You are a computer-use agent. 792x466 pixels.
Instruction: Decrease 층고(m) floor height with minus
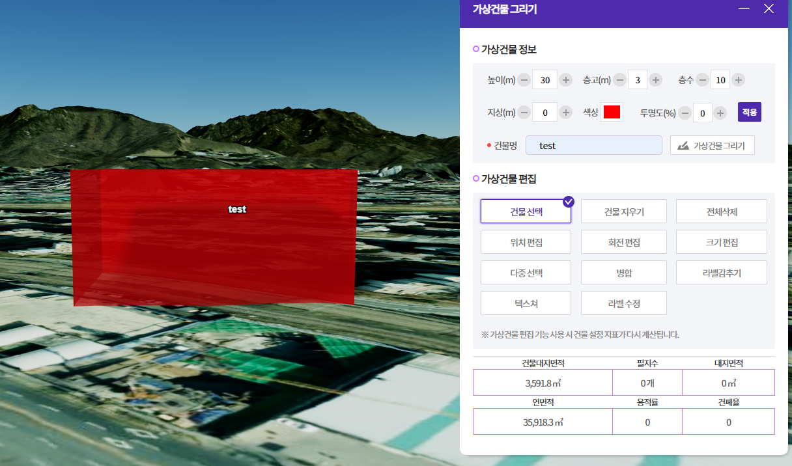pos(619,80)
